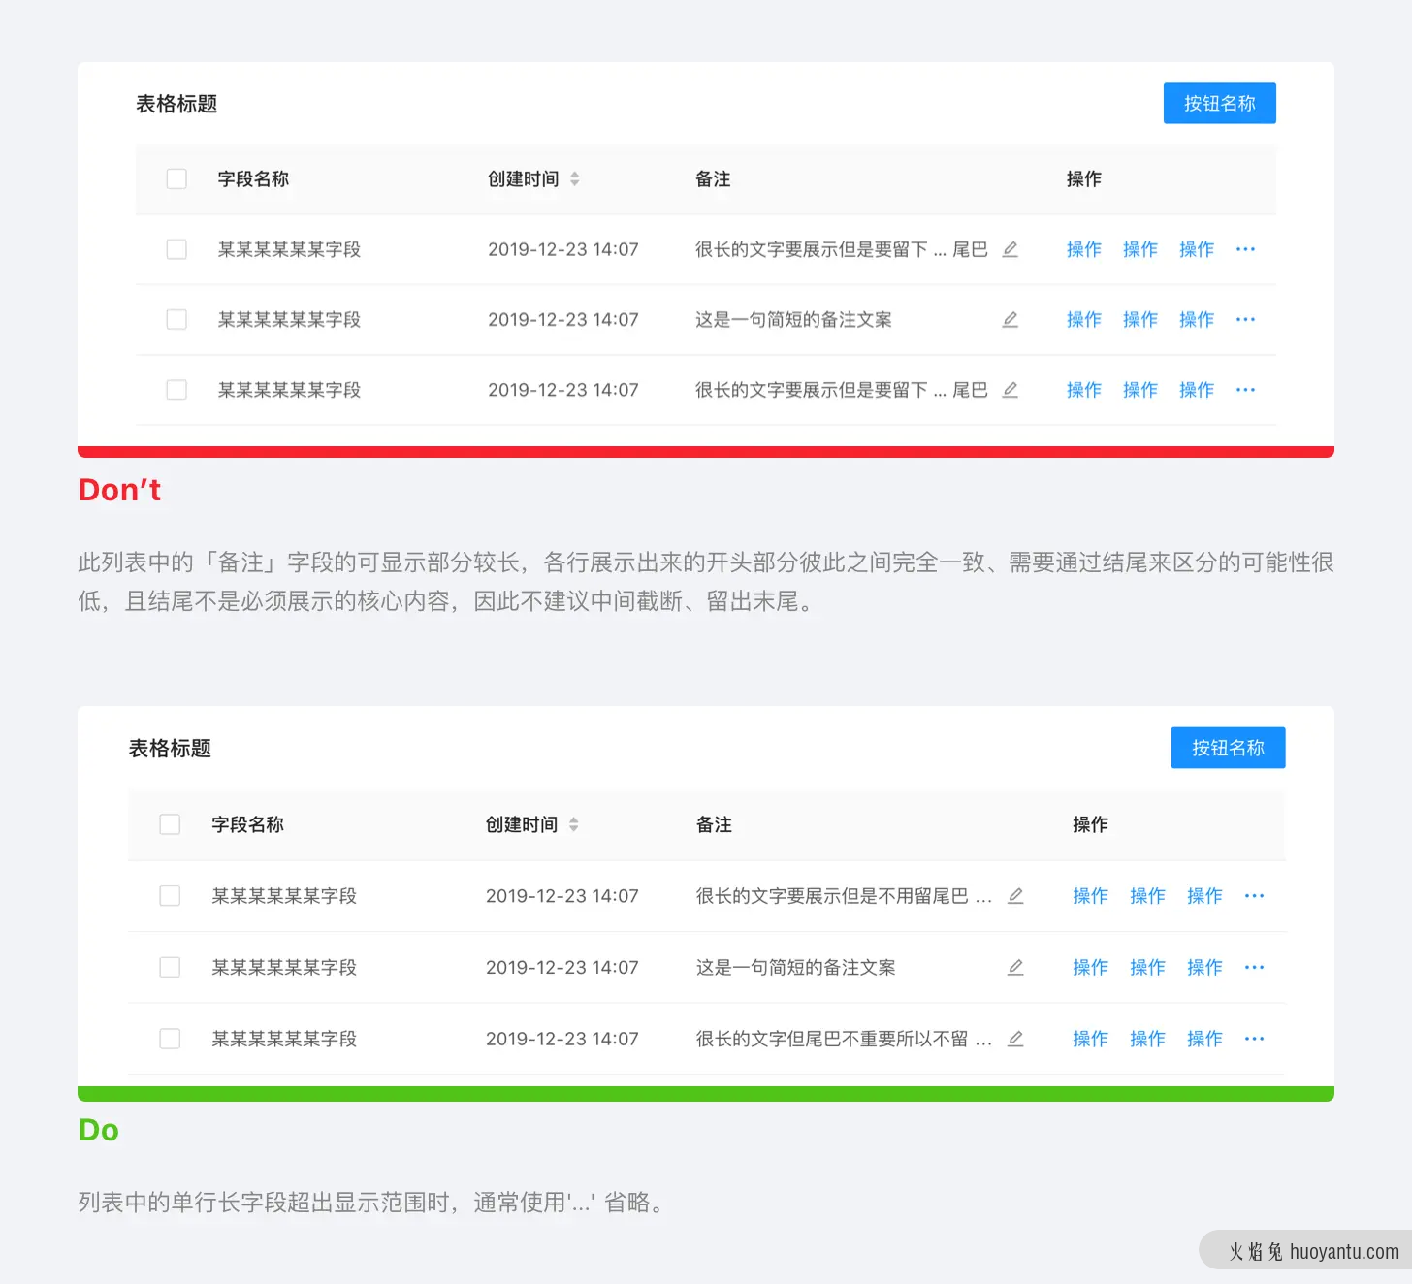Sort by 创建时间 in the Do table
This screenshot has height=1284, width=1412.
(x=573, y=824)
